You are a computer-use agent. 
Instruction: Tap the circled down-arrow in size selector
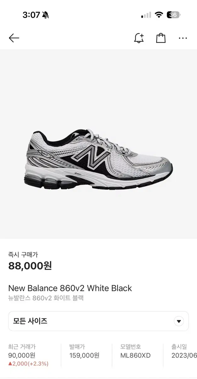point(179,322)
